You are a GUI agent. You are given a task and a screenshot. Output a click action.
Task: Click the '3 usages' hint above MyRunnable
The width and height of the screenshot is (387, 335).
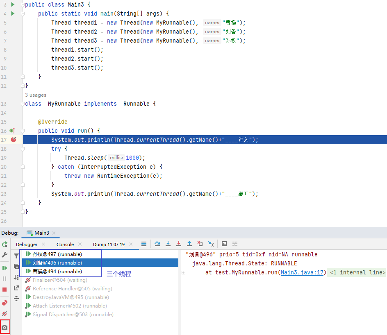pos(36,95)
